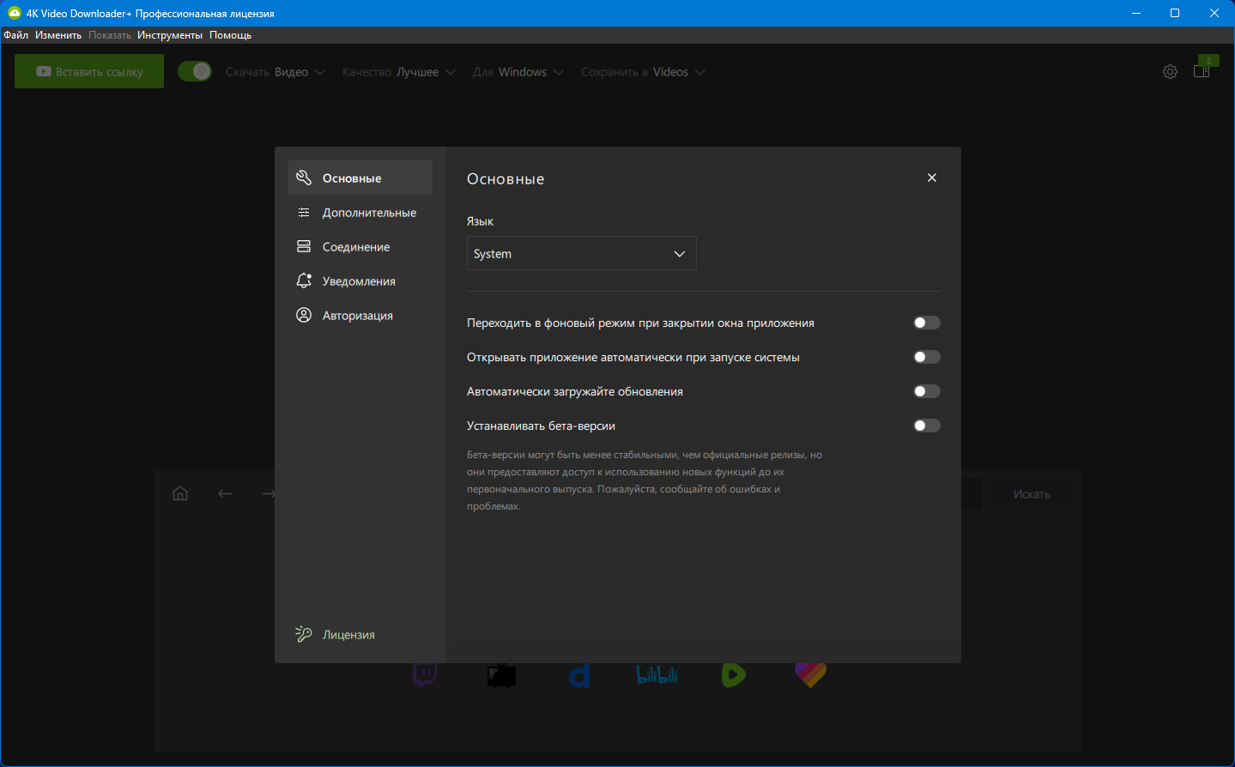Toggle auto-launch at system startup
Image resolution: width=1235 pixels, height=767 pixels.
tap(926, 357)
